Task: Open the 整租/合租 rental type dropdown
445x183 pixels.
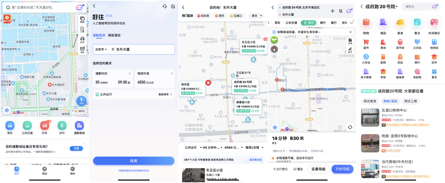Action: [x=254, y=148]
